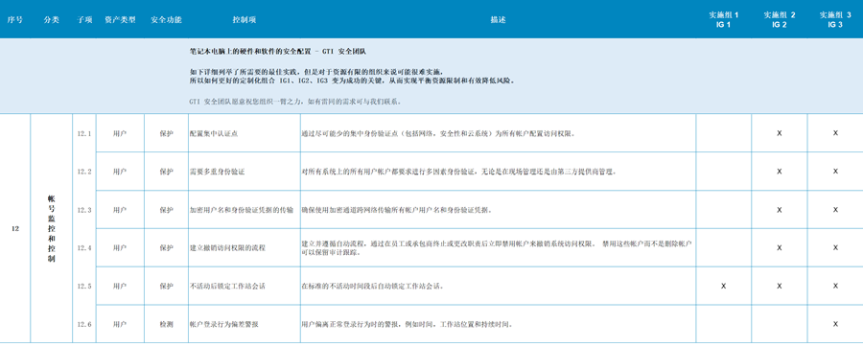Click the IG 3 X mark in row 12.6
Image resolution: width=863 pixels, height=347 pixels.
point(835,324)
